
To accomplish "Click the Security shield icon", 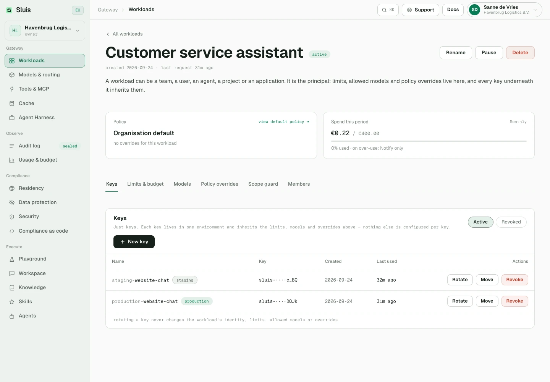I will [12, 217].
